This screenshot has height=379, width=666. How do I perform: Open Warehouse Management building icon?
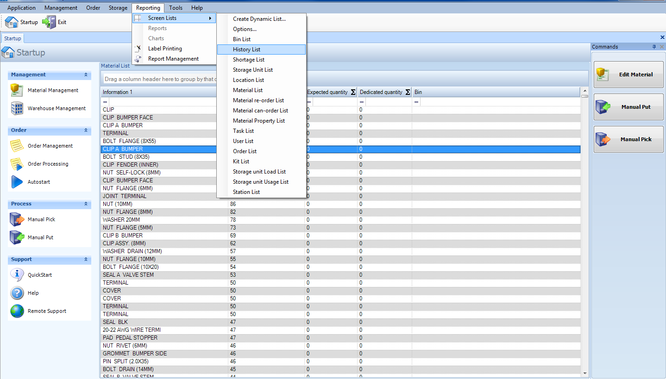click(17, 108)
